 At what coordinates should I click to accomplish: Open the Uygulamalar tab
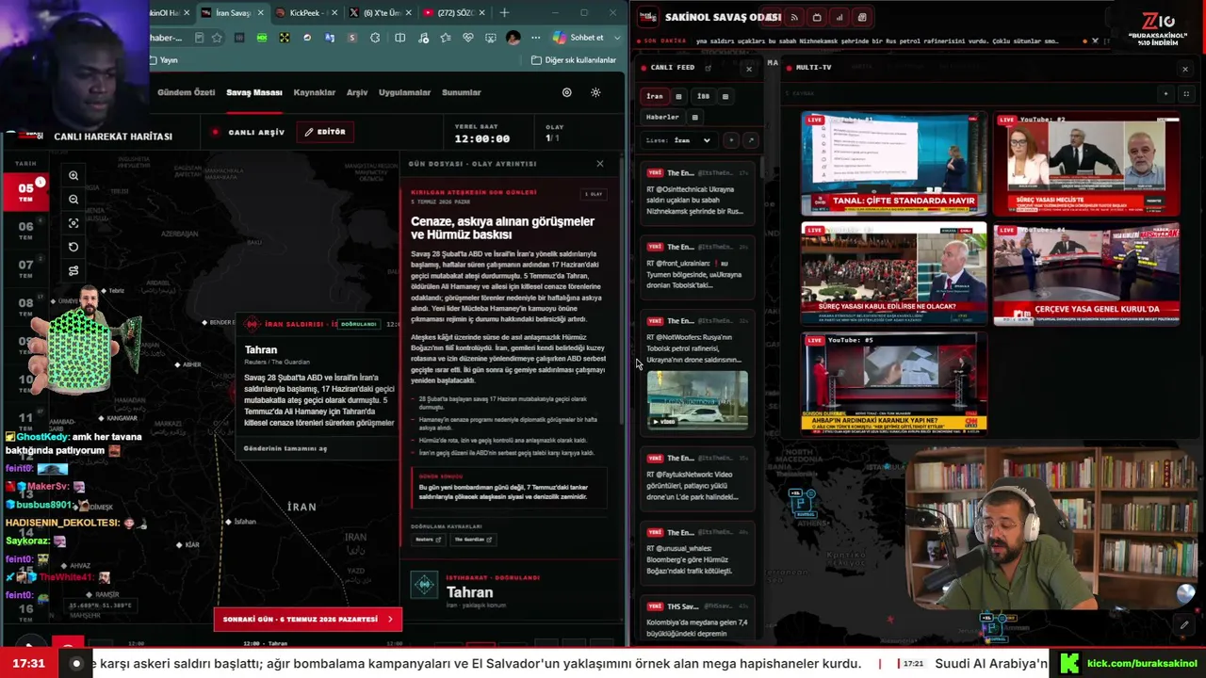(404, 92)
